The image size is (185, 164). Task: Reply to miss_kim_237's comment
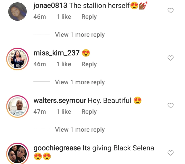coord(89,64)
